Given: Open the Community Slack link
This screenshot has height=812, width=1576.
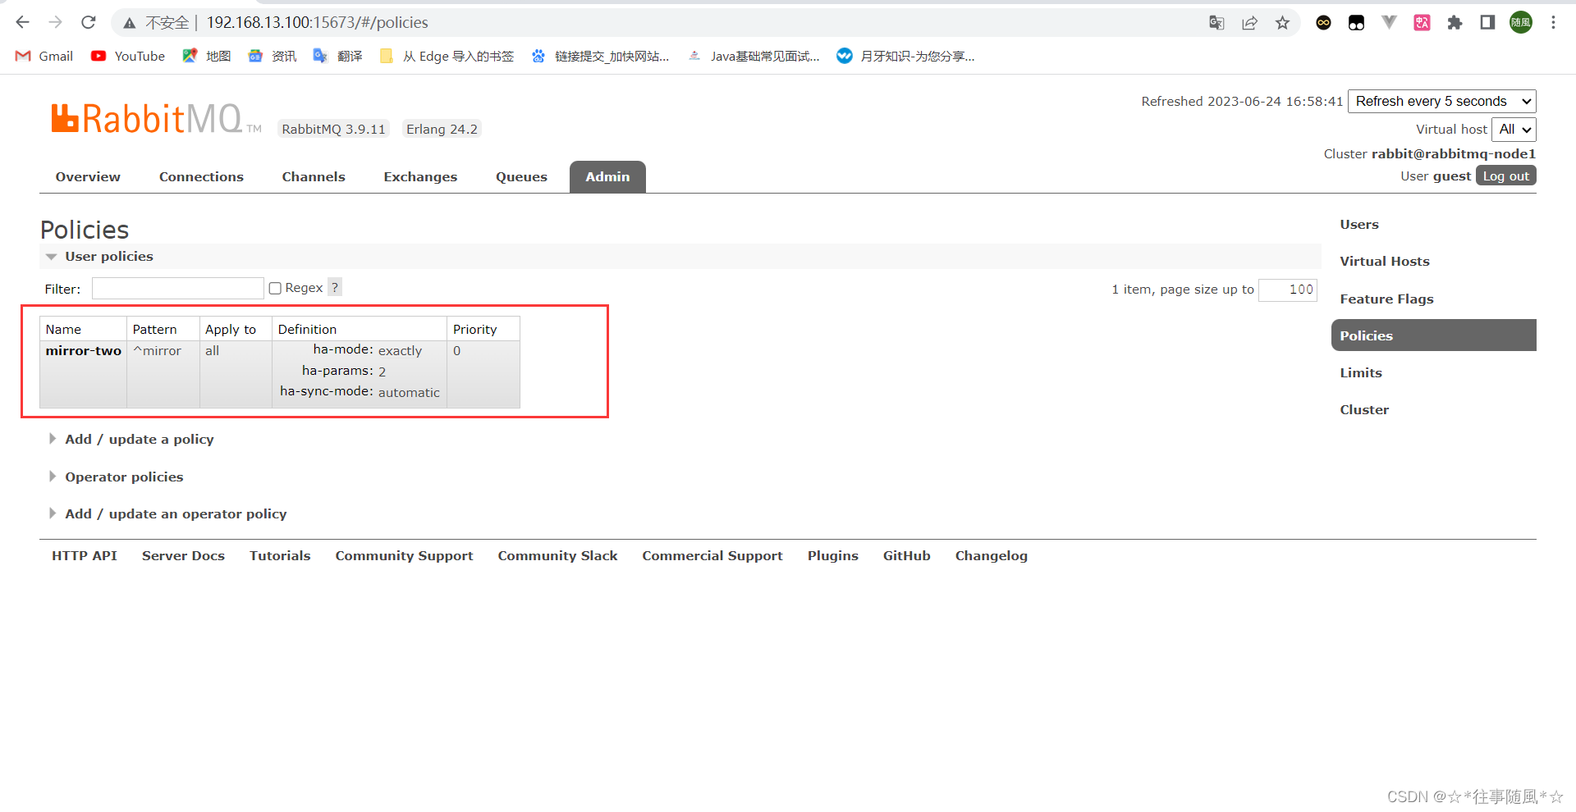Looking at the screenshot, I should click(x=557, y=555).
